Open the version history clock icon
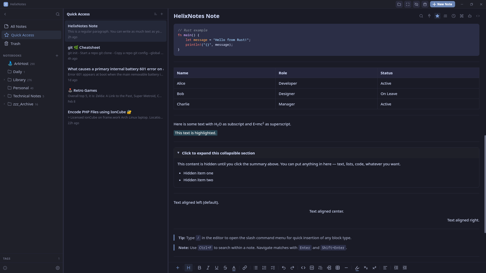The image size is (486, 273). tap(454, 16)
